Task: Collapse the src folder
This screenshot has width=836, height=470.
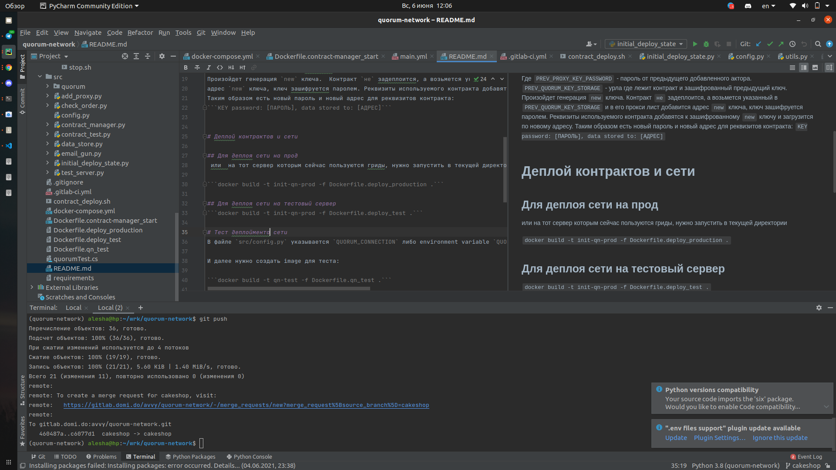Action: tap(40, 77)
